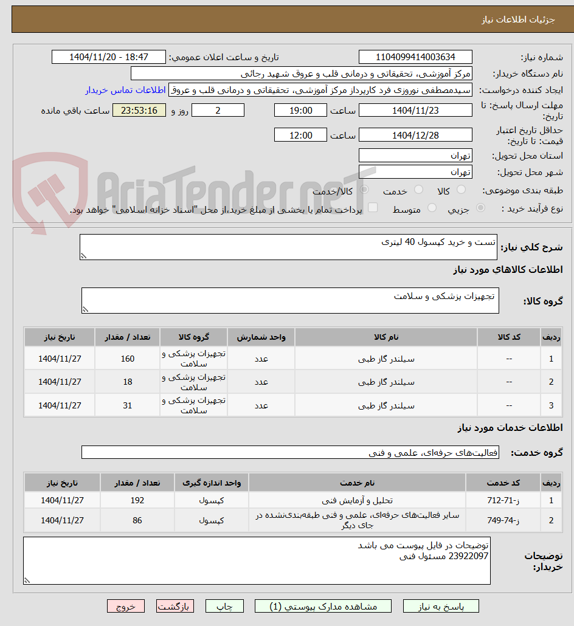Click the نام دستگاه خریدار field
The width and height of the screenshot is (574, 626).
point(302,74)
